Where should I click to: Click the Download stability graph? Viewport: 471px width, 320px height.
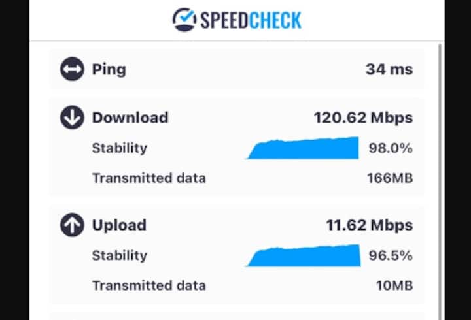click(304, 149)
